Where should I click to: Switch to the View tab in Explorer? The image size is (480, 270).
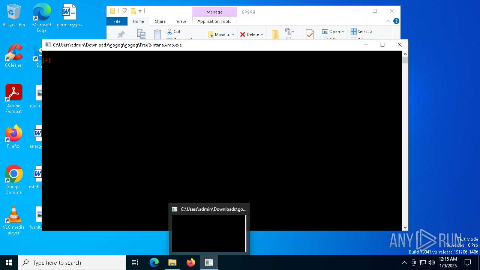coord(181,21)
